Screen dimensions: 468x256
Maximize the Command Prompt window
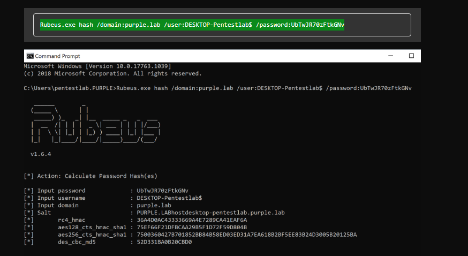(411, 56)
